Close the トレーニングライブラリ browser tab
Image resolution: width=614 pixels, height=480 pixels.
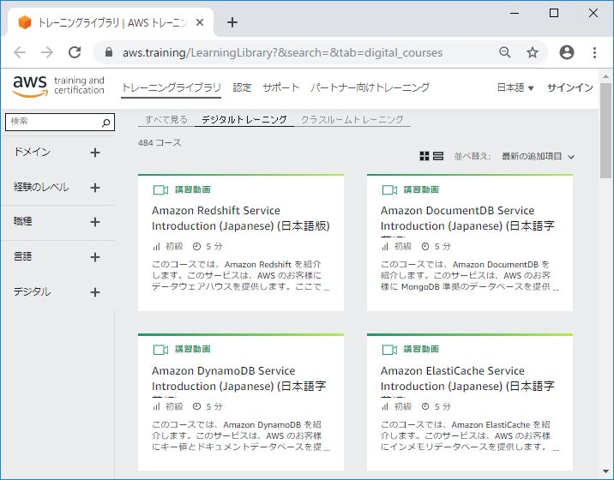coord(200,22)
